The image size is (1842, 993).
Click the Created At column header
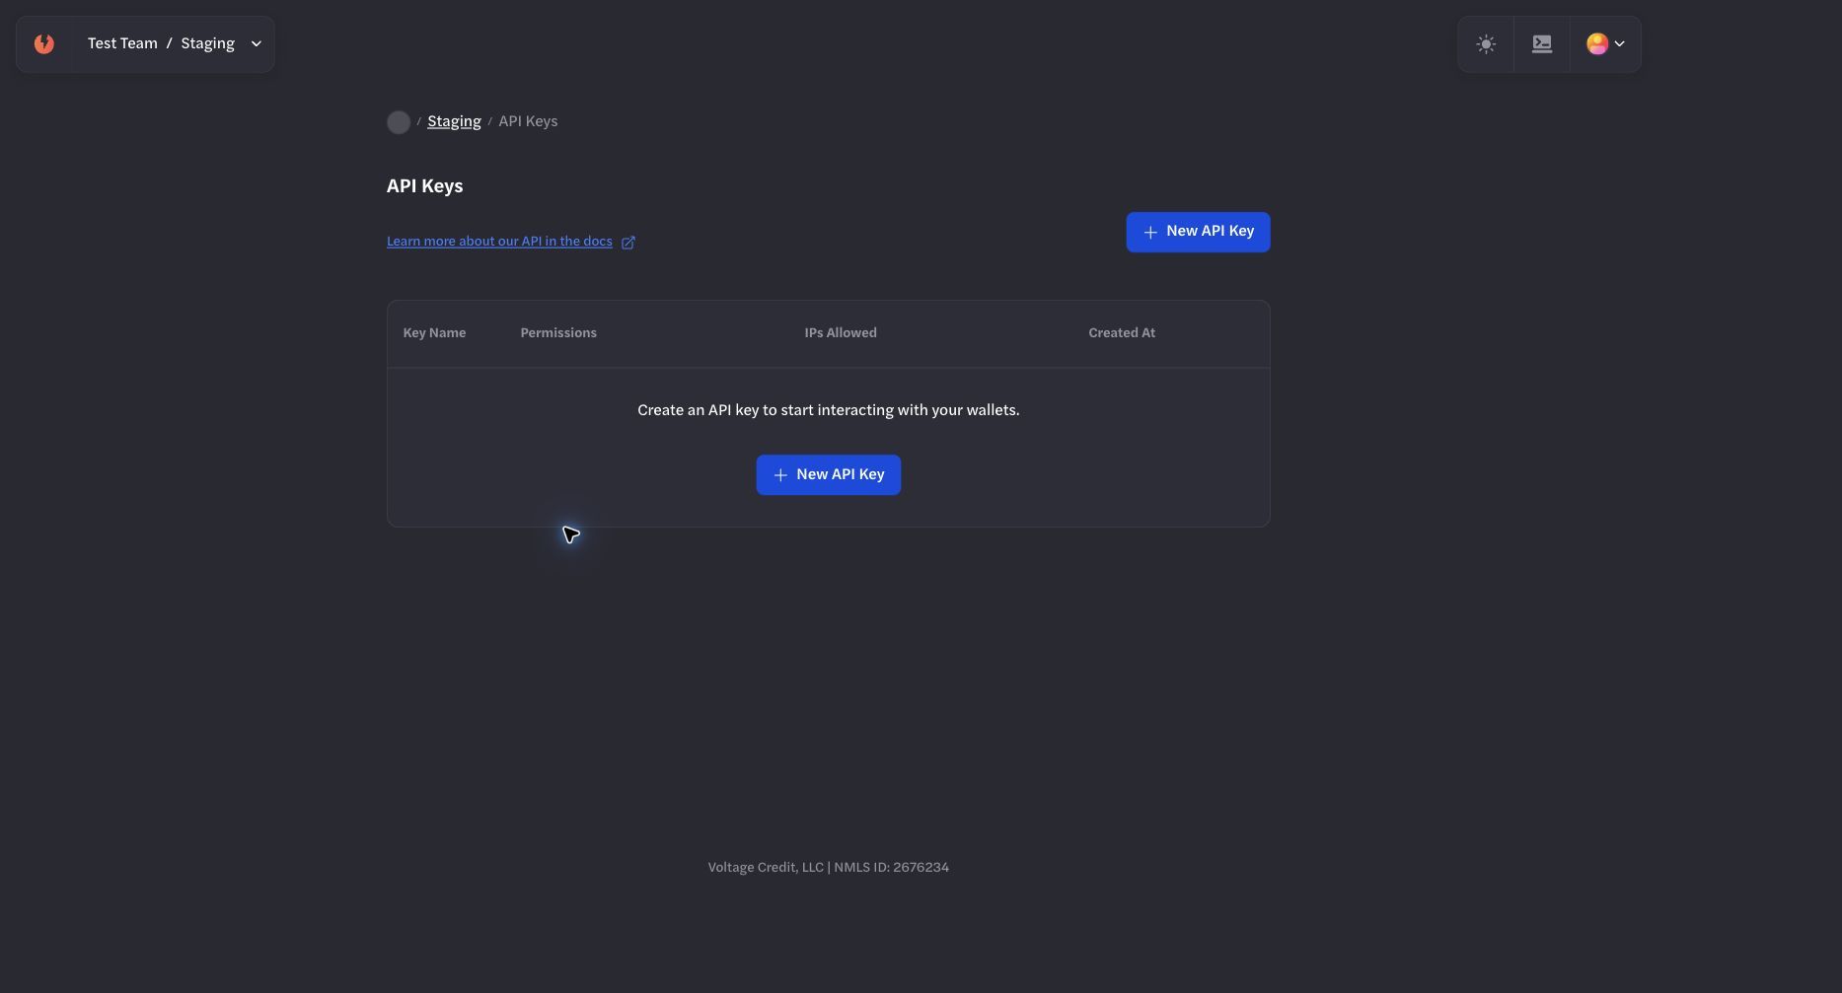(1122, 333)
